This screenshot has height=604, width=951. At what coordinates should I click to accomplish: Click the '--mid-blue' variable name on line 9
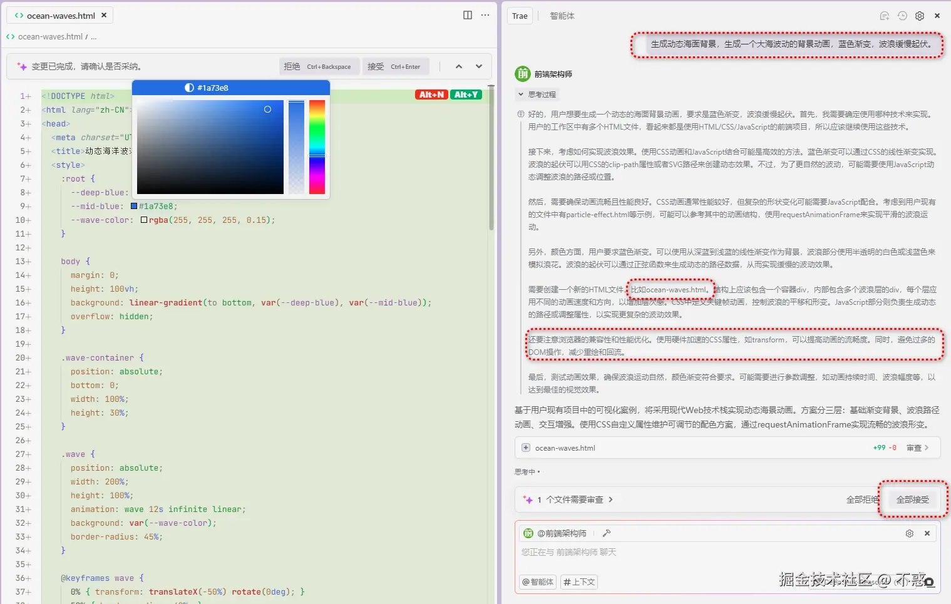tap(95, 206)
